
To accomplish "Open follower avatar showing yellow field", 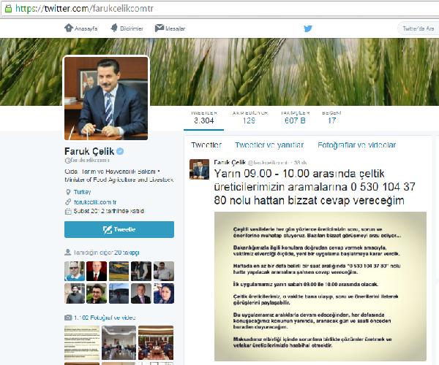I will pos(119,271).
